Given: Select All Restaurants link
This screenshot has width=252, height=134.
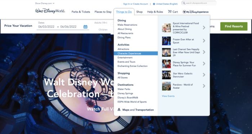Looking at the screenshot, I should tap(125, 33).
